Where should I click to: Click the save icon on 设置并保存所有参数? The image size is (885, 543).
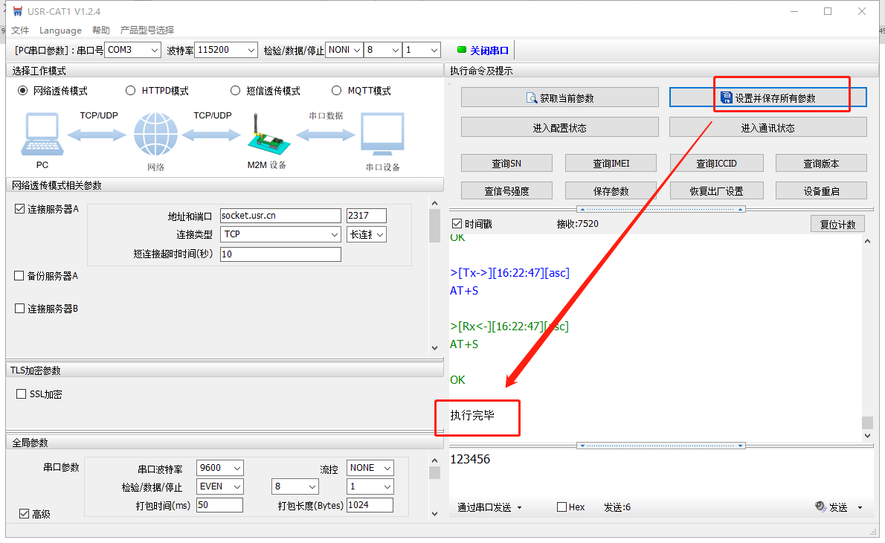(x=727, y=97)
